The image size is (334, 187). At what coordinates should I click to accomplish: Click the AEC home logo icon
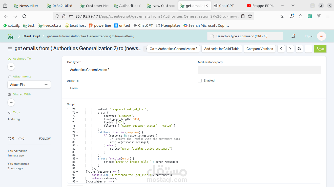11,36
